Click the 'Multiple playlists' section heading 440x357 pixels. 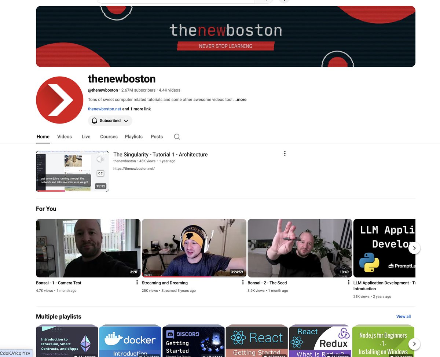click(59, 317)
